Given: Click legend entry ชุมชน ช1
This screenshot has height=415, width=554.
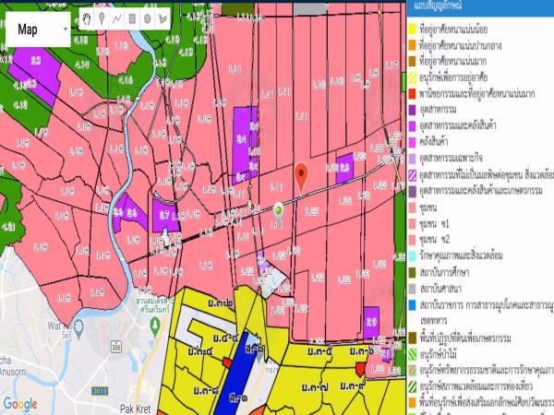Looking at the screenshot, I should click(435, 223).
